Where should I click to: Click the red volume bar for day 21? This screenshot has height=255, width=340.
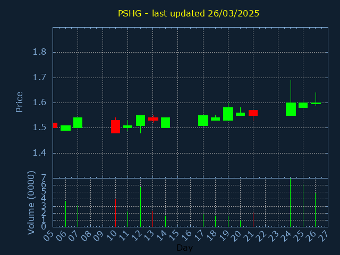click(x=253, y=219)
